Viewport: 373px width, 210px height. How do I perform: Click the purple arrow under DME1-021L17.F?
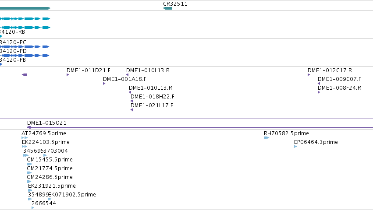click(x=132, y=110)
